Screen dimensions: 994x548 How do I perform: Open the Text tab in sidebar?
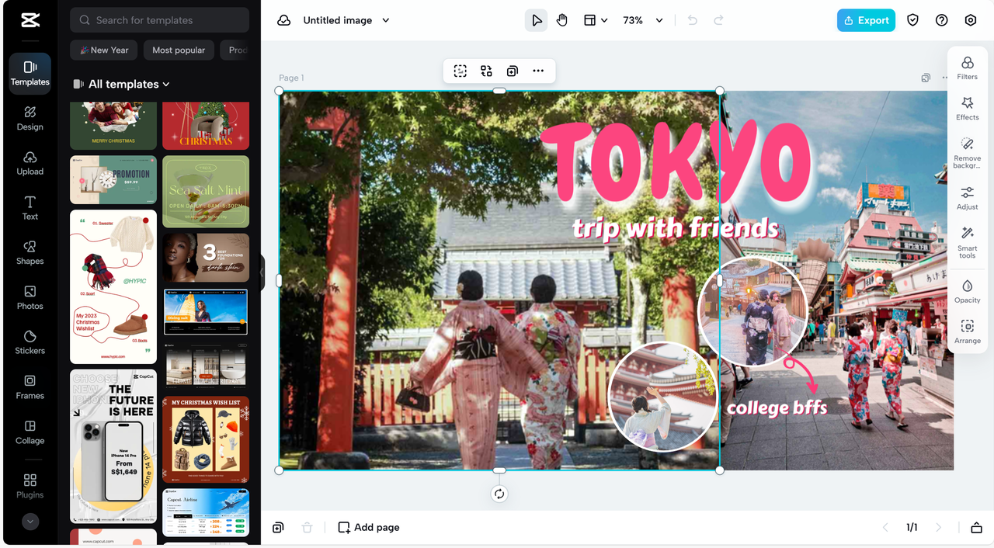(30, 207)
